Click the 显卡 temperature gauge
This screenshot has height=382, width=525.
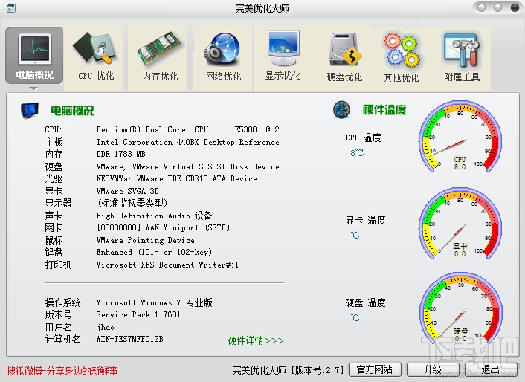(460, 224)
